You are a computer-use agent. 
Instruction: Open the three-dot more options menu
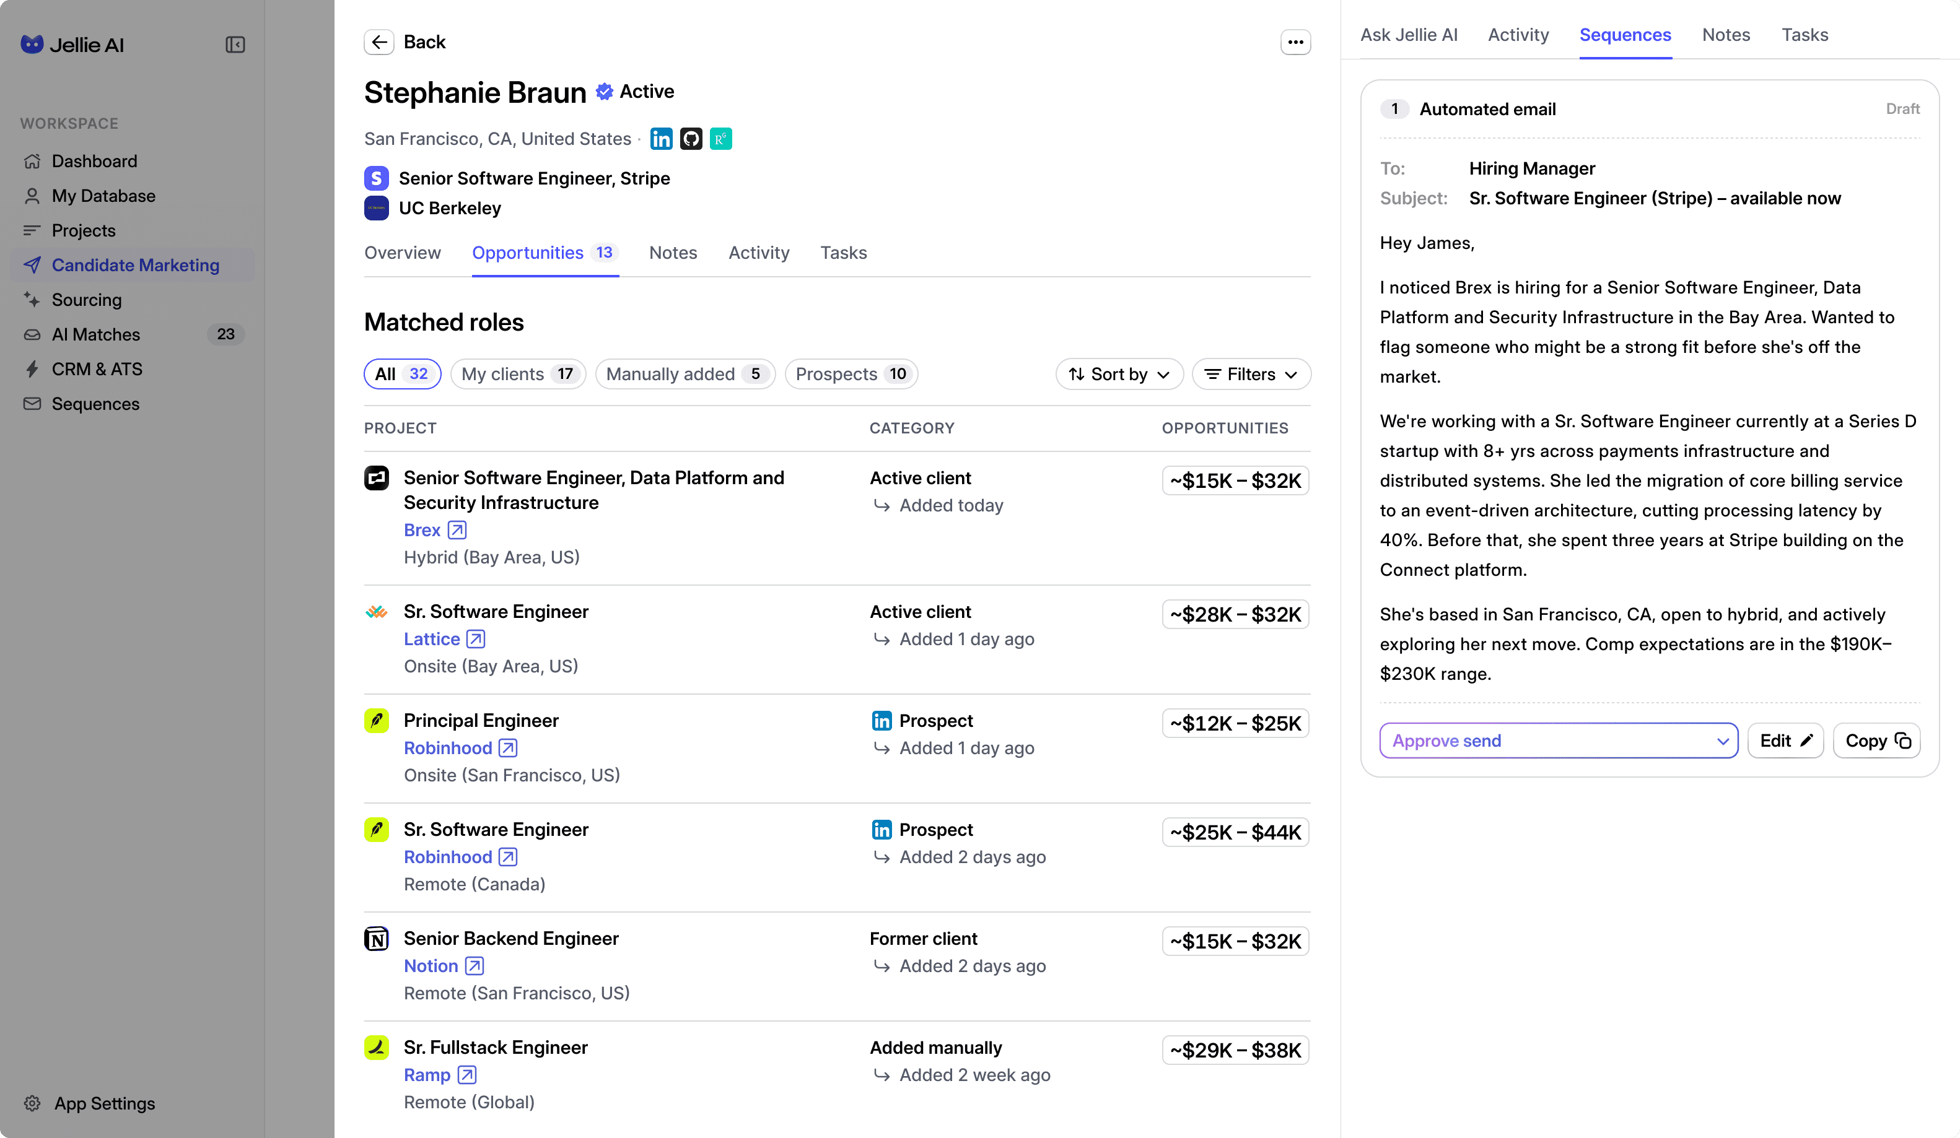[x=1295, y=42]
